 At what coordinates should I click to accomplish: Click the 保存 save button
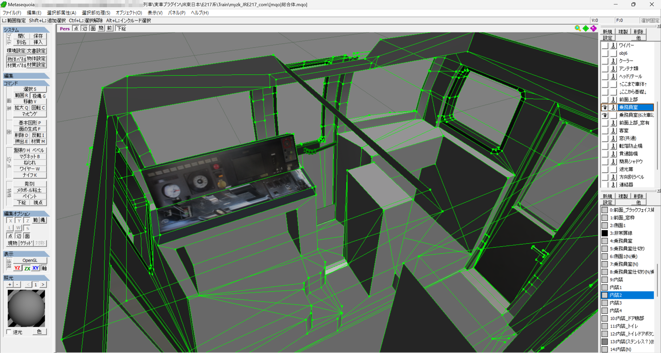pos(38,36)
